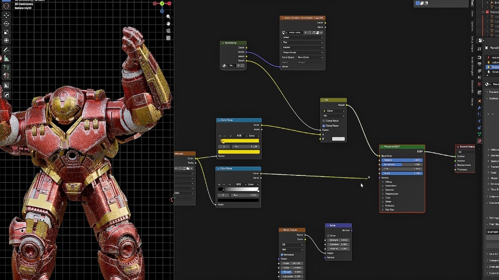The width and height of the screenshot is (499, 280).
Task: Click the image browse icon in image texture node
Action: point(285,33)
